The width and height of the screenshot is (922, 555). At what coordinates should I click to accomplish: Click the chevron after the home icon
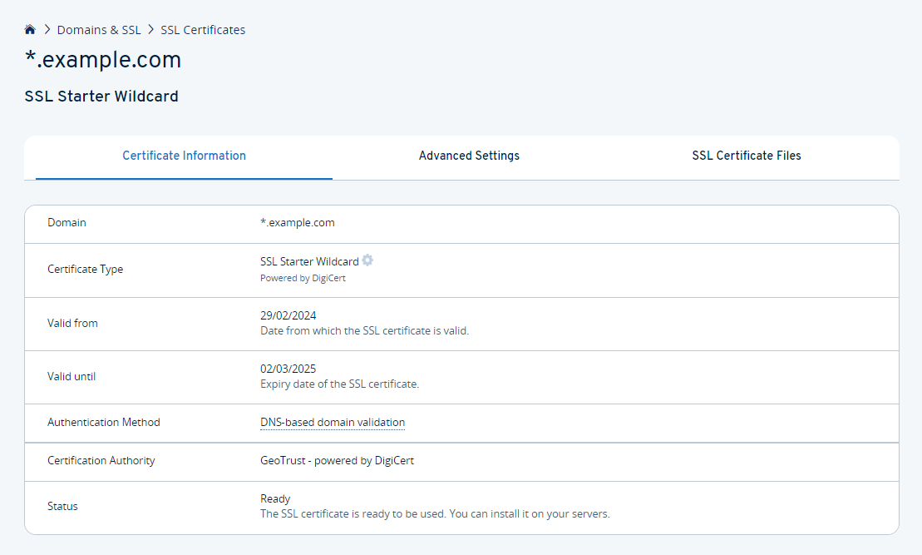(47, 30)
